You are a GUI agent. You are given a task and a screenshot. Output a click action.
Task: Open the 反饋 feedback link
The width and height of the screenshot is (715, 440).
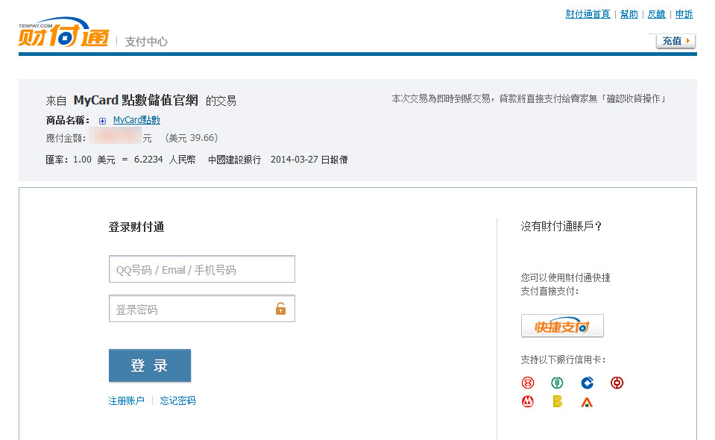[657, 14]
